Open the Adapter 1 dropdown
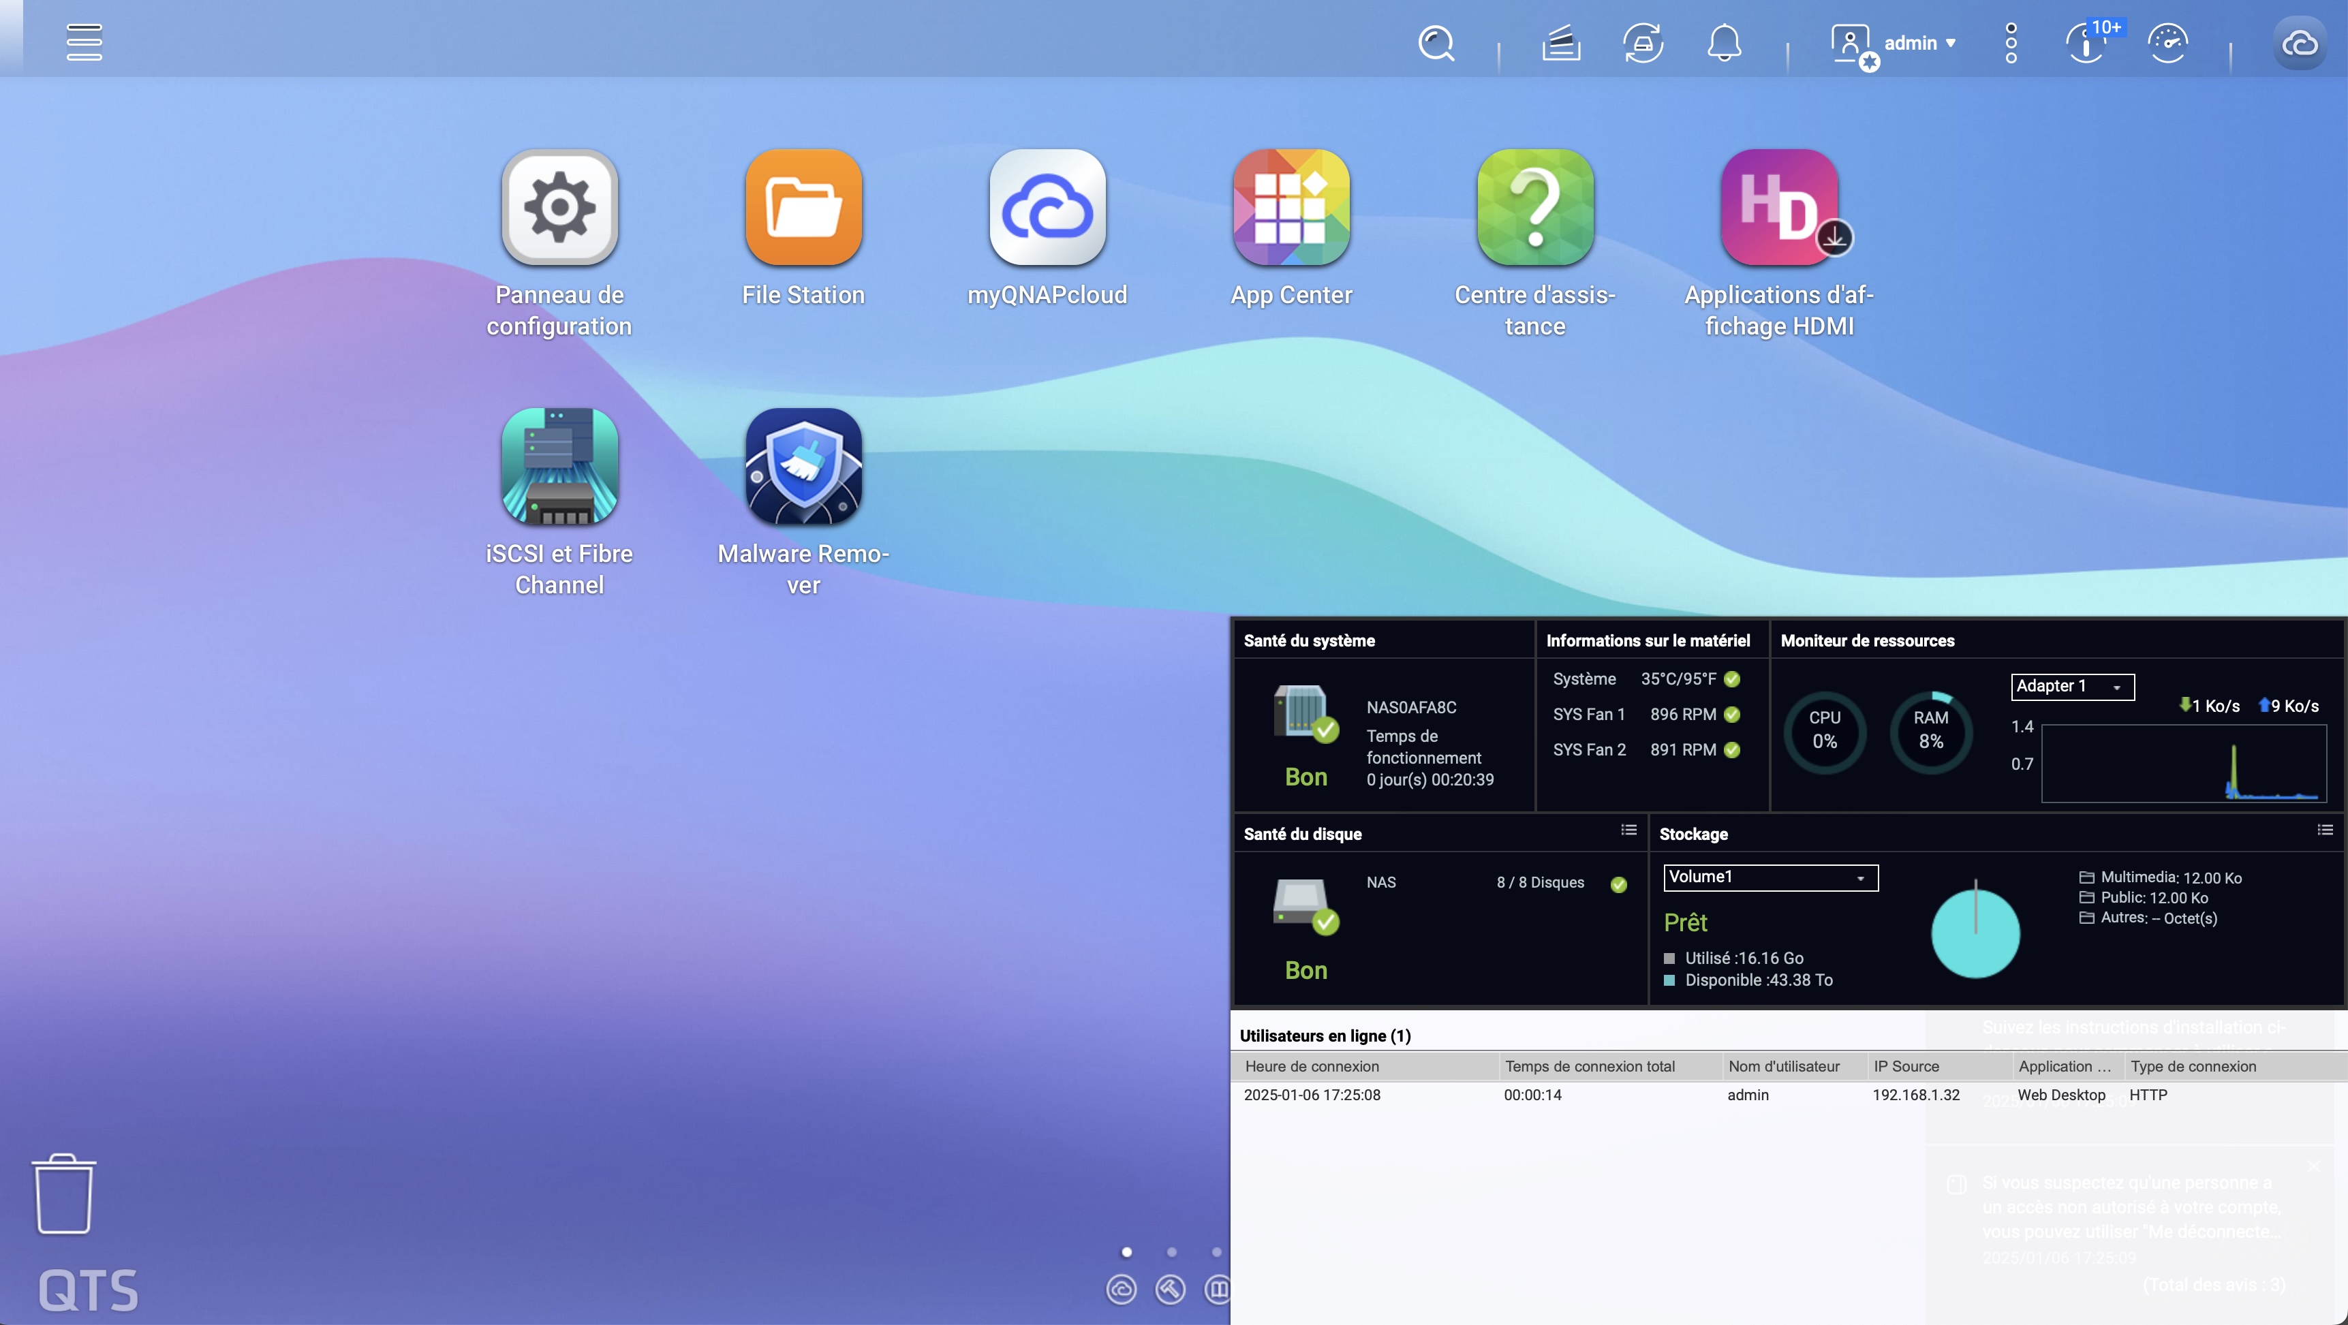The width and height of the screenshot is (2348, 1325). pos(2072,686)
